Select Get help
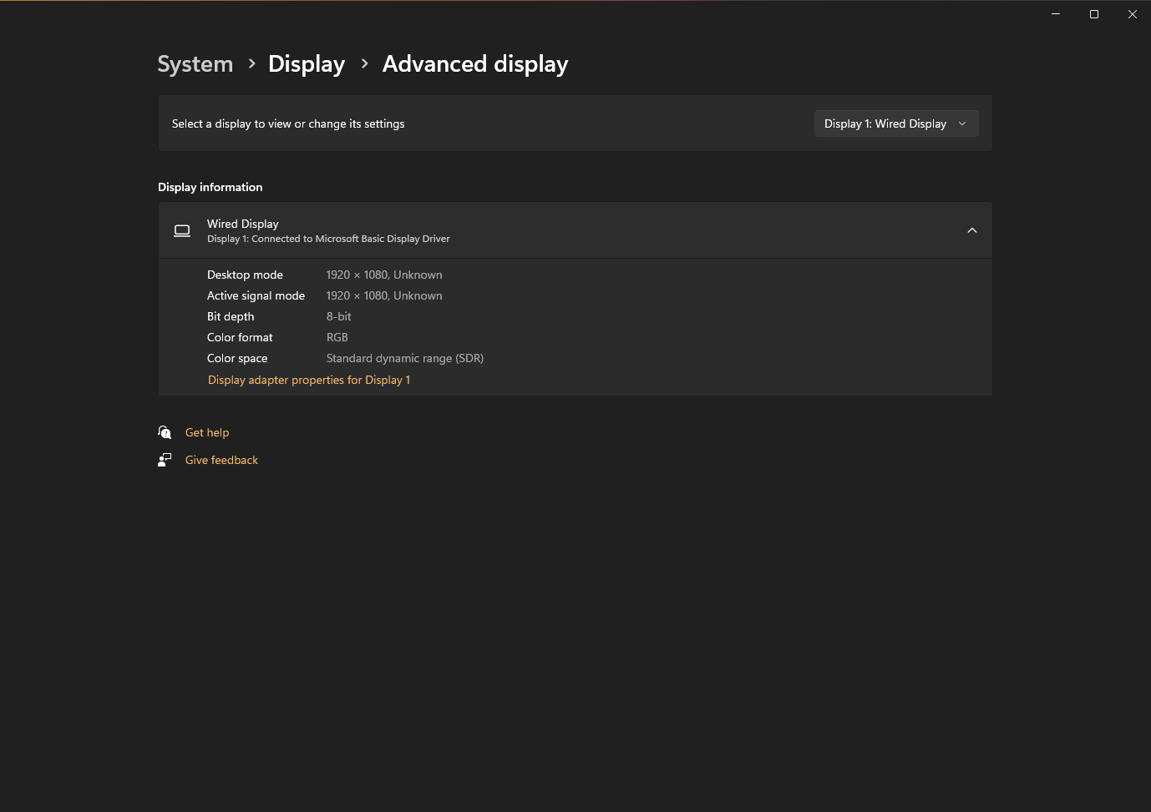This screenshot has height=812, width=1151. (207, 431)
